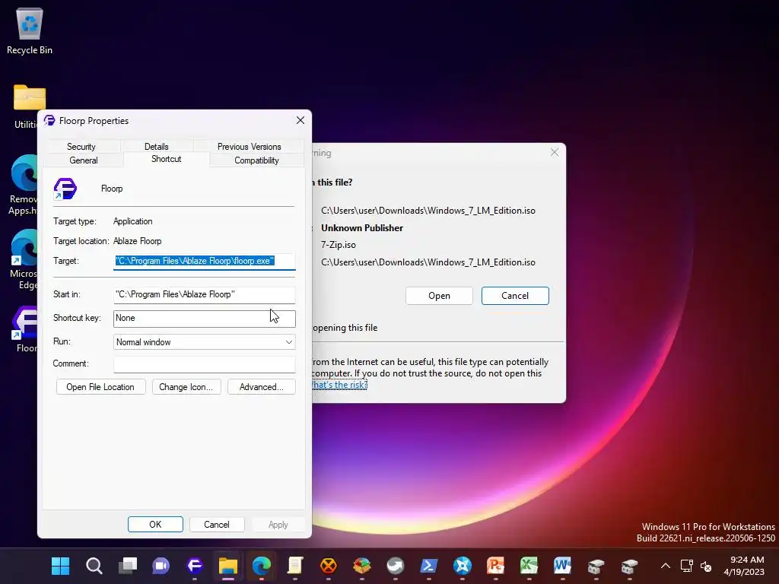Image resolution: width=779 pixels, height=584 pixels.
Task: Switch to the Previous Versions tab
Action: (249, 147)
